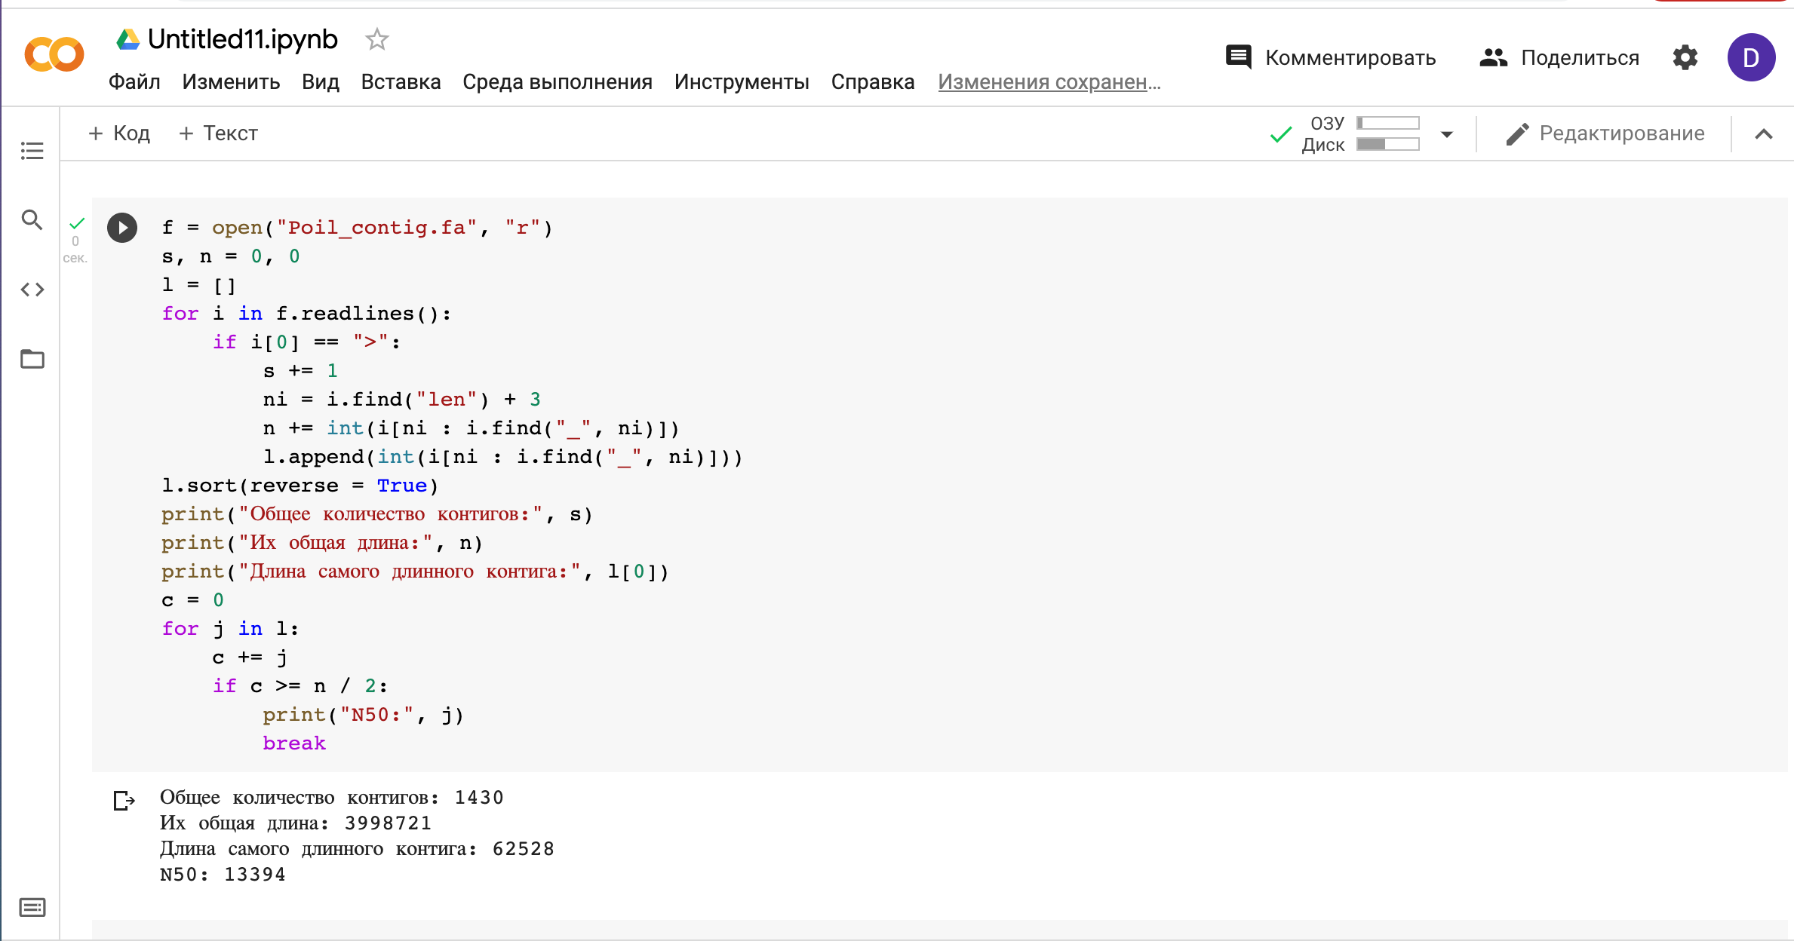Open the command palette icon at bottom
This screenshot has height=941, width=1794.
32,907
